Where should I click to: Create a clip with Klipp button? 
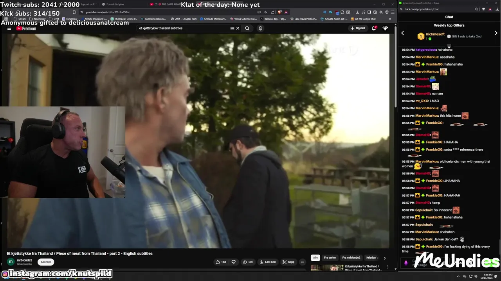(288, 262)
